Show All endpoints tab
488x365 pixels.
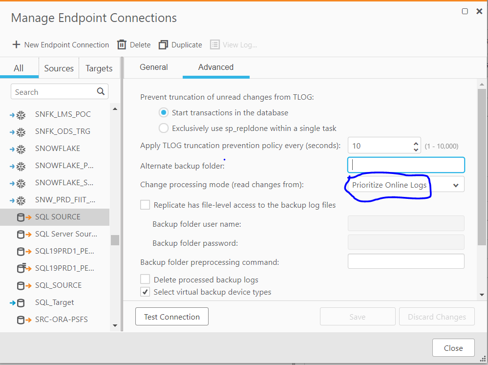pyautogui.click(x=19, y=68)
